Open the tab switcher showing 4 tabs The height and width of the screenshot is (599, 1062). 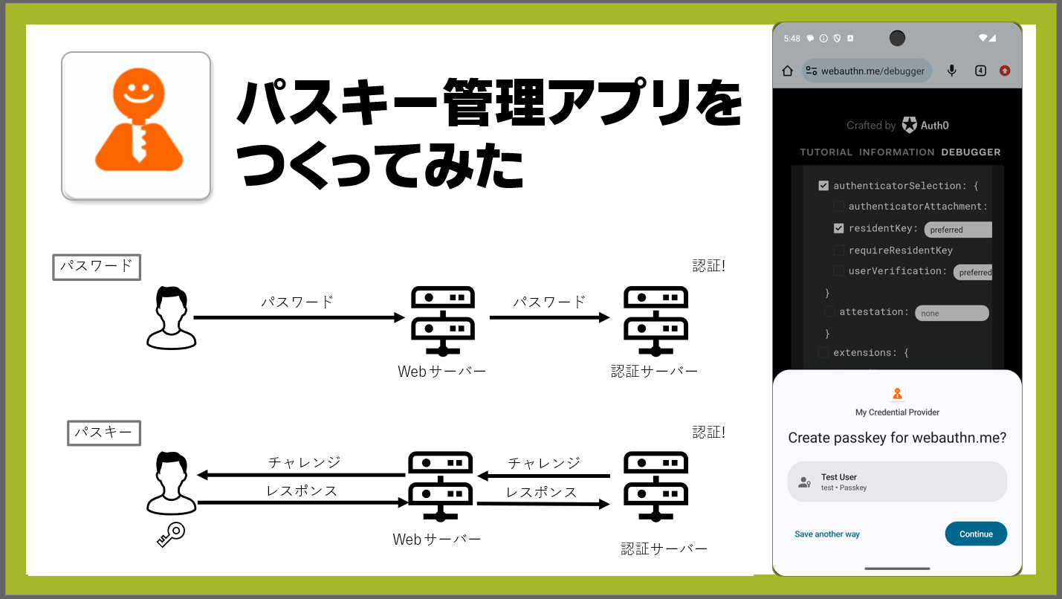[980, 71]
